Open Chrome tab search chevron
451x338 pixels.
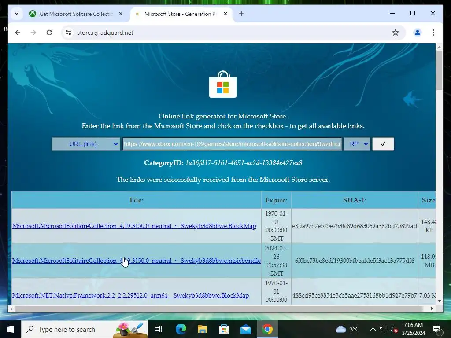point(17,14)
